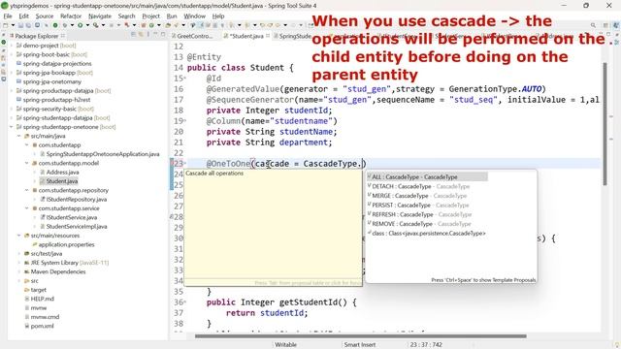
Task: Switch to the SpringStude... editor tab
Action: point(292,36)
